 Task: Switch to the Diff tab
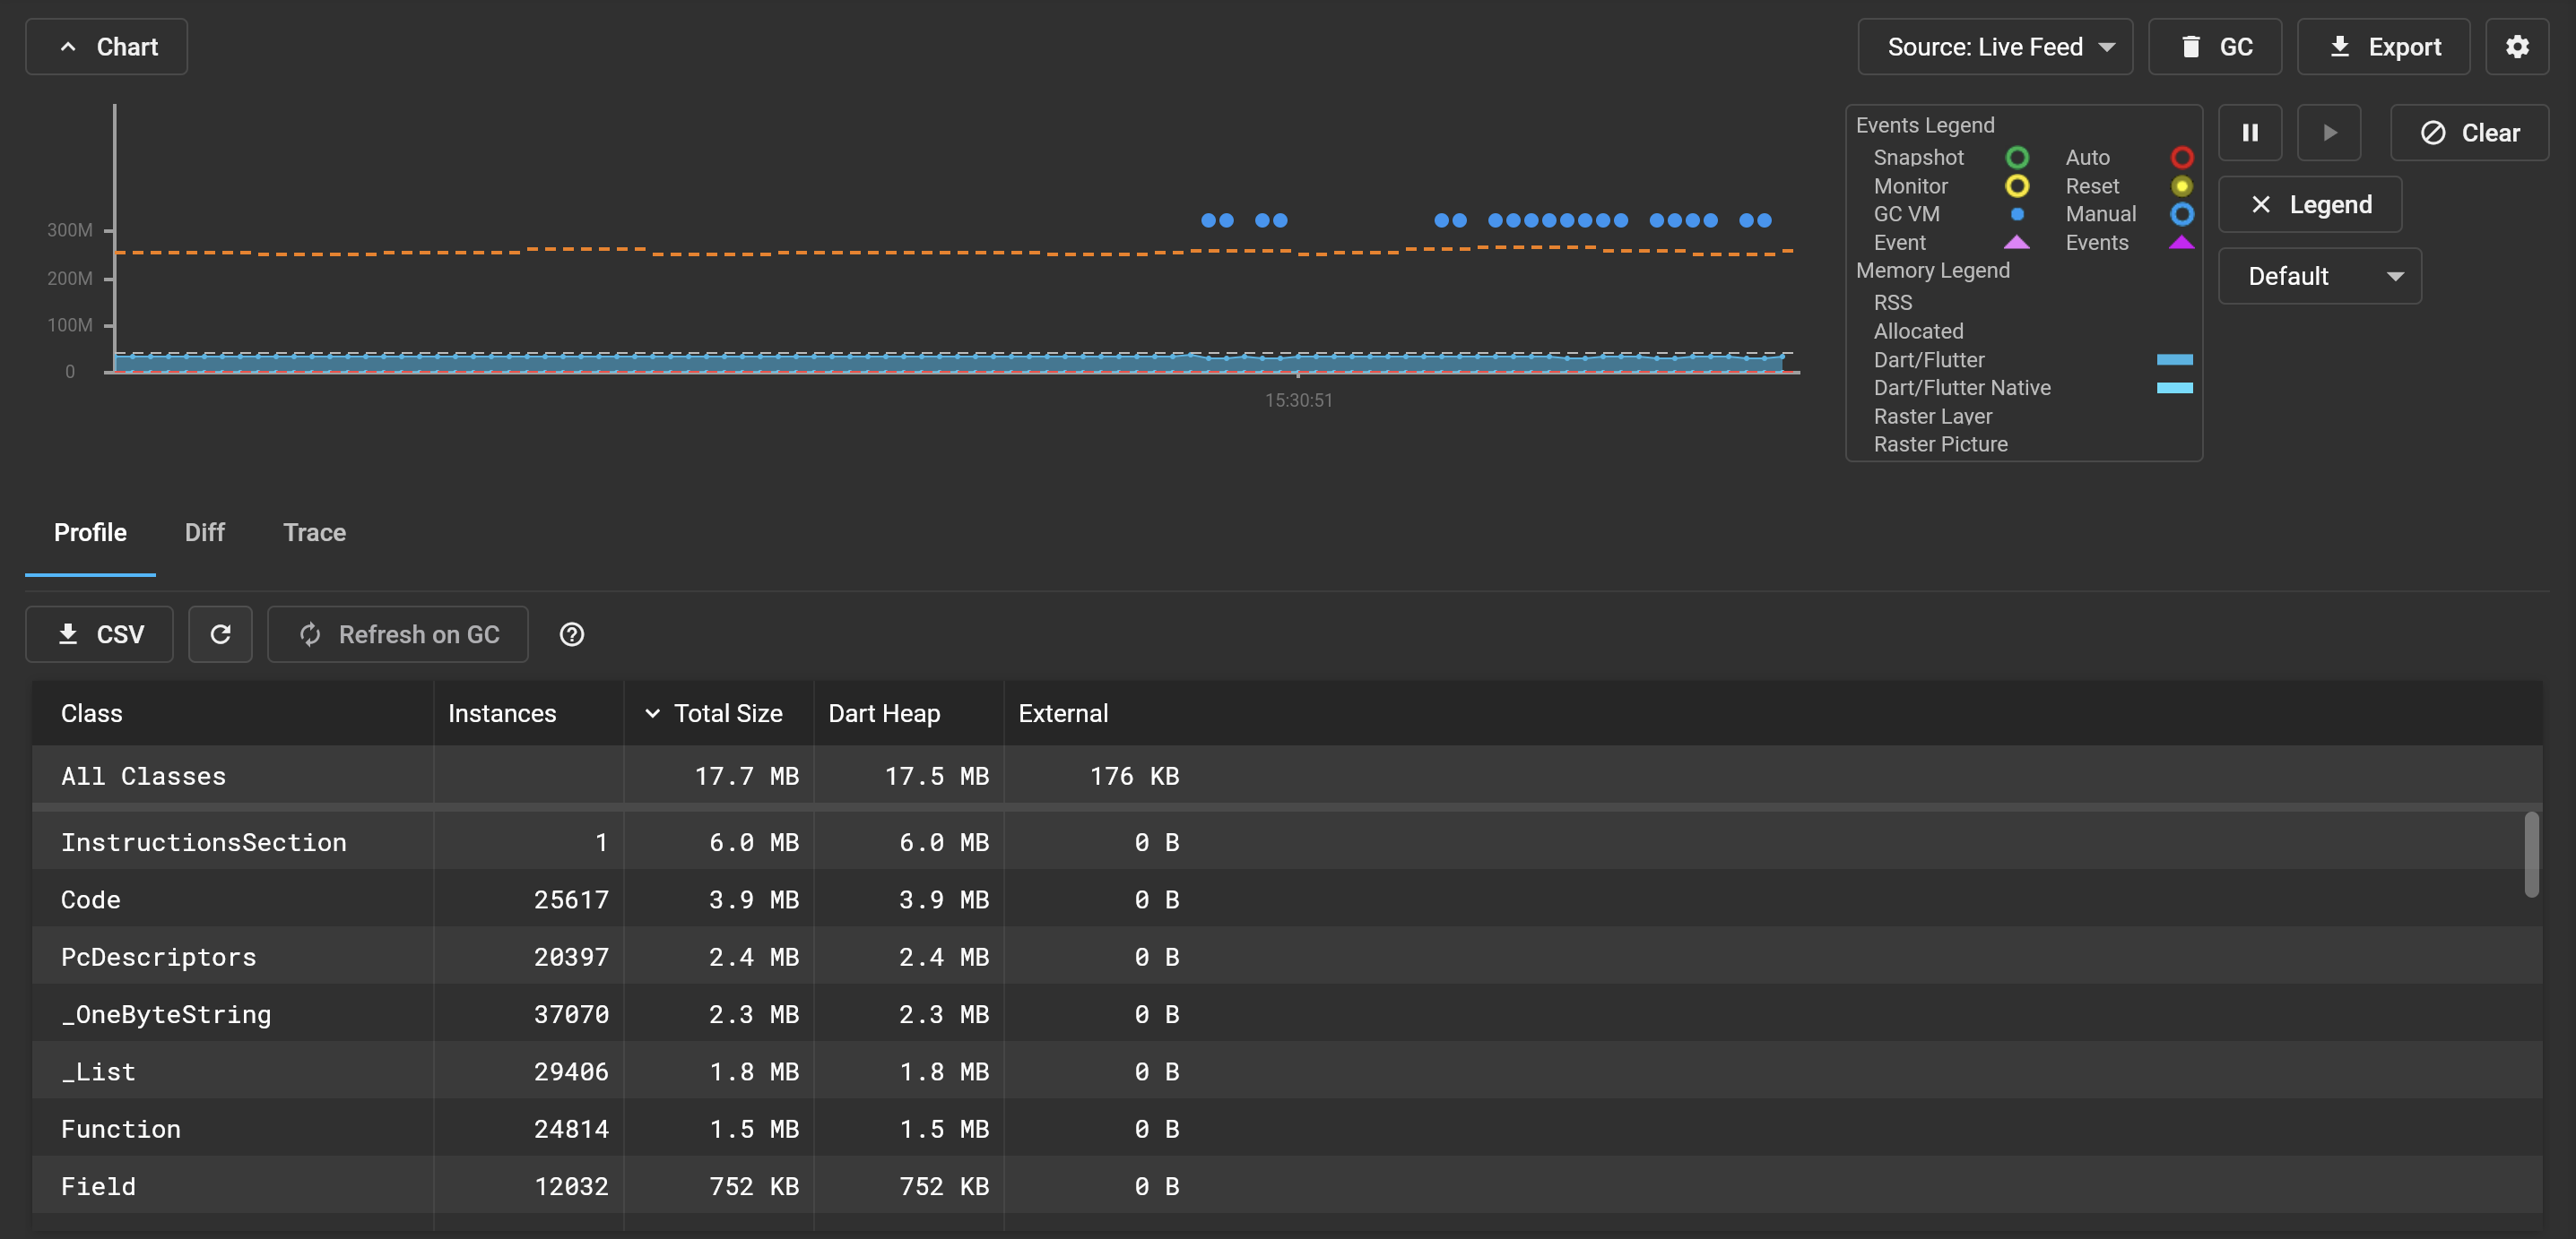[204, 532]
